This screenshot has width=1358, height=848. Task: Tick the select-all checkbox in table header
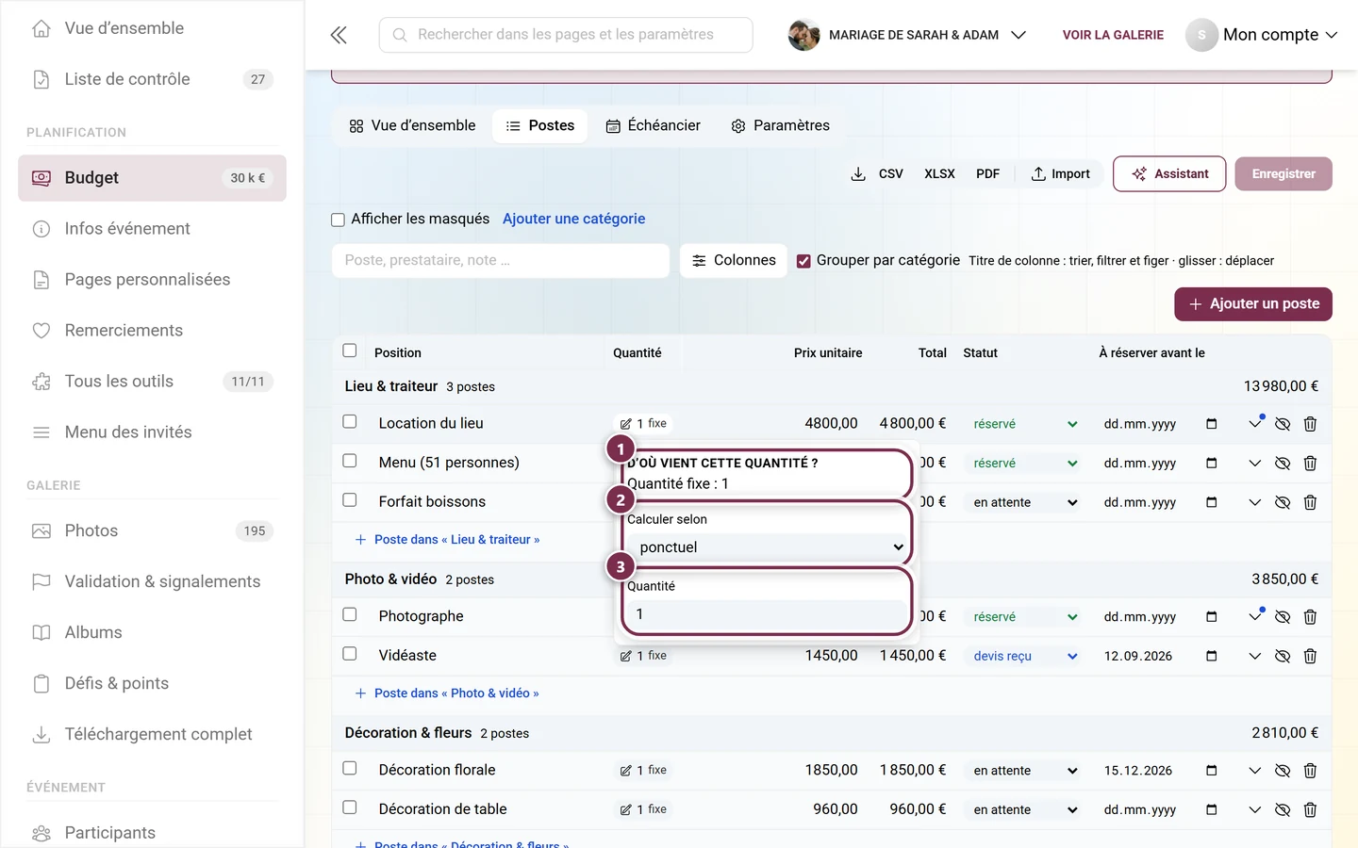point(350,351)
